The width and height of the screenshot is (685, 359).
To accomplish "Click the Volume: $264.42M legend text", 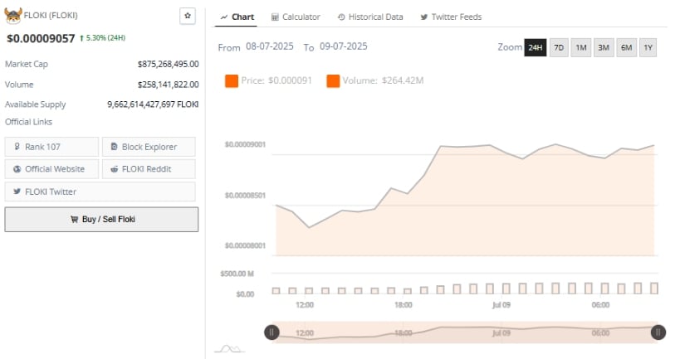I will point(383,80).
